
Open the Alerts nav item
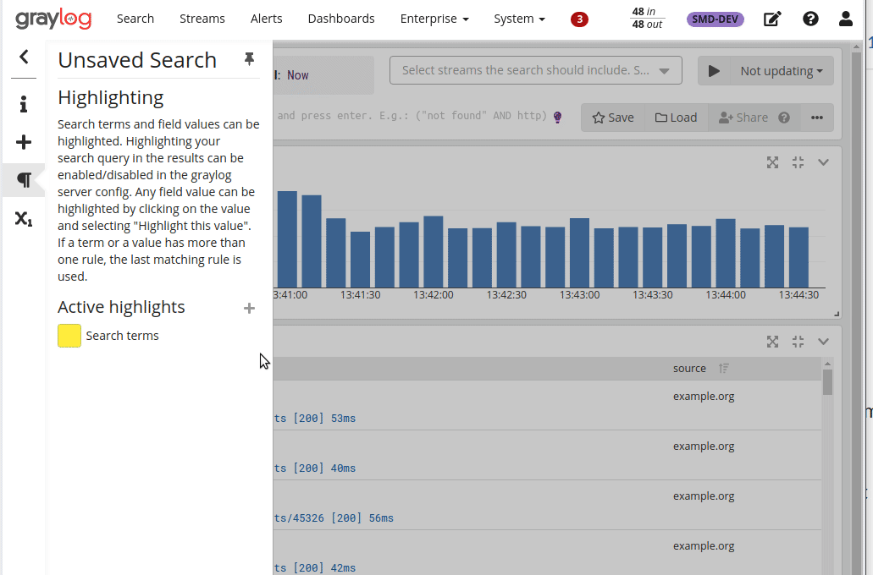266,19
